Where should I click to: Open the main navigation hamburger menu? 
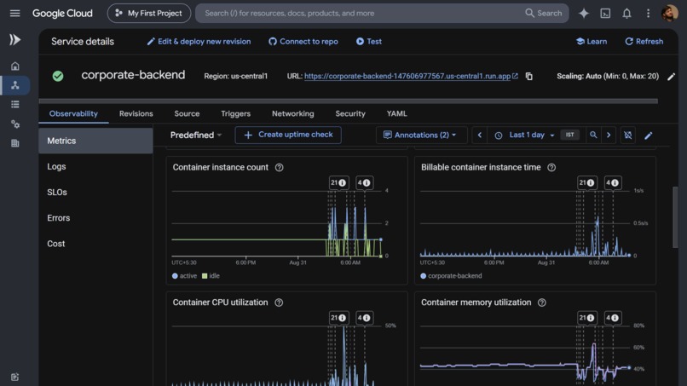(14, 13)
